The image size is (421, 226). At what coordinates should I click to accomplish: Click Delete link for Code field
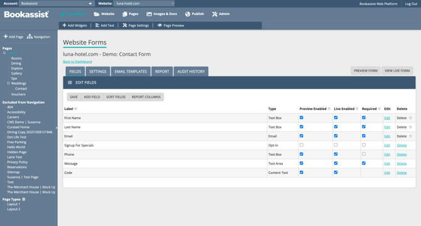402,173
